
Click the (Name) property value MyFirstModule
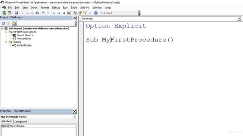tap(43, 126)
